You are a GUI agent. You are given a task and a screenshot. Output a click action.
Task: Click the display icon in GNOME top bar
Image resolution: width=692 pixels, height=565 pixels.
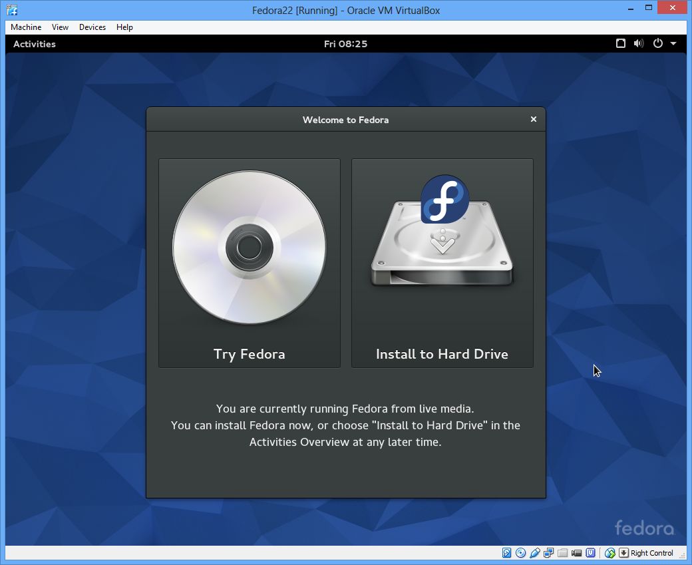pos(621,43)
